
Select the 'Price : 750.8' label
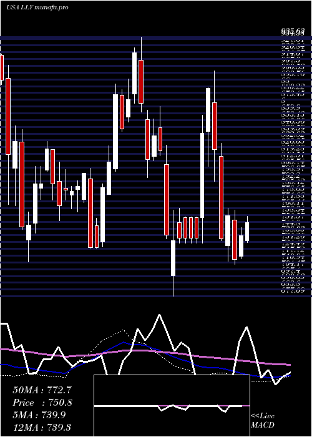tap(42, 403)
